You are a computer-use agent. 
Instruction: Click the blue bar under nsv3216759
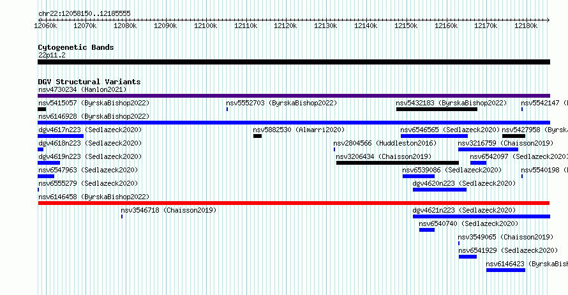coord(488,149)
